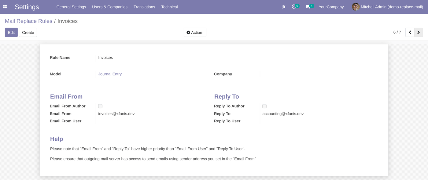Click the debug bug icon in top bar
Viewport: 428px width, 180px height.
284,6
